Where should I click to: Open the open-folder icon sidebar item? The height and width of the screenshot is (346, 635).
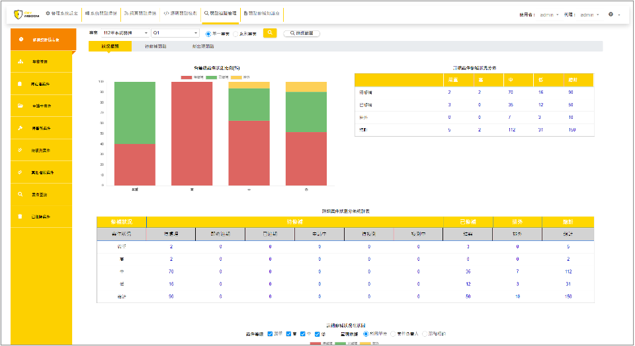click(x=21, y=106)
